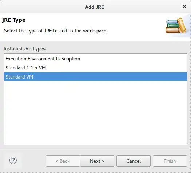Screen dimensions: 191x173
Task: Click blank space in JRE types list
Action: (x=95, y=113)
